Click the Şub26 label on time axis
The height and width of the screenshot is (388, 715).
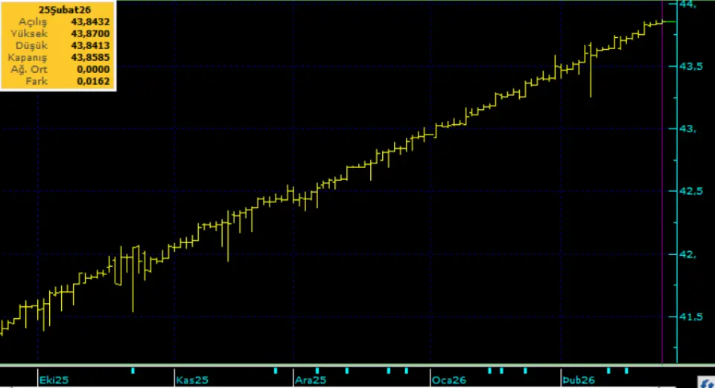tap(578, 380)
